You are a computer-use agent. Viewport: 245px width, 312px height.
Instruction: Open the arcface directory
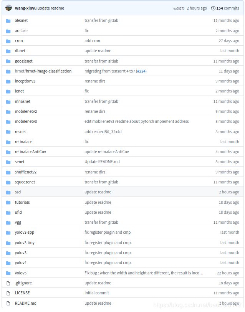21,31
